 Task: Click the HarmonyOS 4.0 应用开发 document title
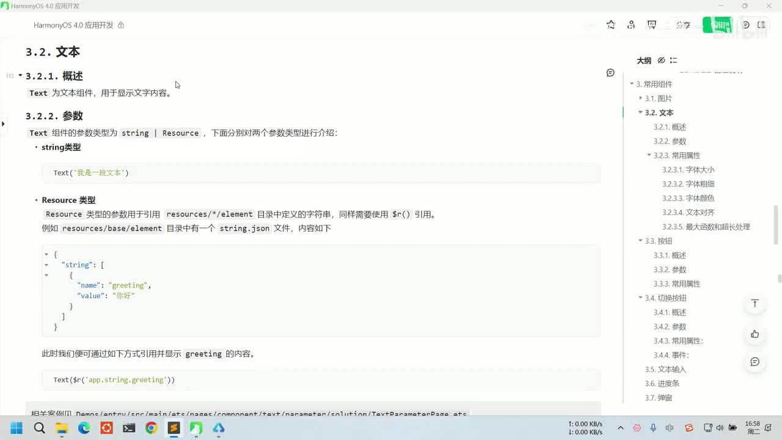tap(73, 25)
